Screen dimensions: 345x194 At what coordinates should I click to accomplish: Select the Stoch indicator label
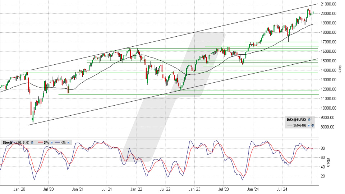coord(7,143)
